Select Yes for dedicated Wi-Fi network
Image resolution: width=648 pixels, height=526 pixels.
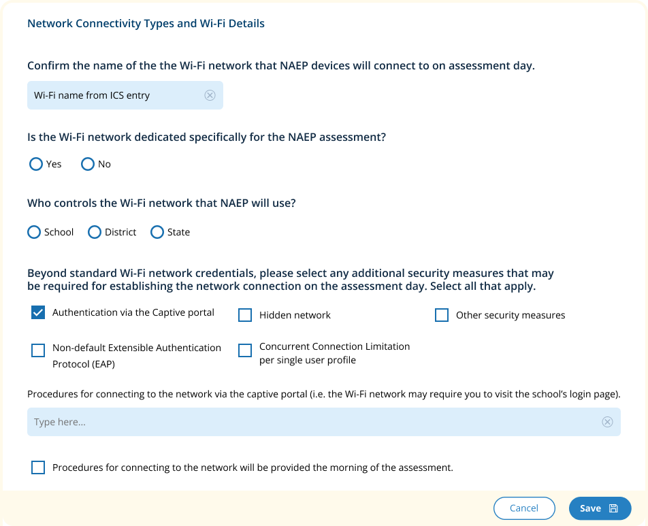pos(36,164)
